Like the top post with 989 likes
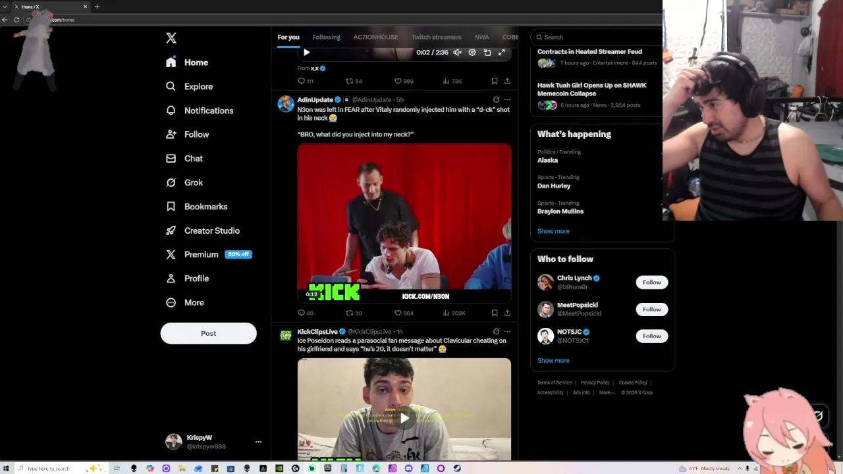Viewport: 843px width, 474px height. point(404,81)
